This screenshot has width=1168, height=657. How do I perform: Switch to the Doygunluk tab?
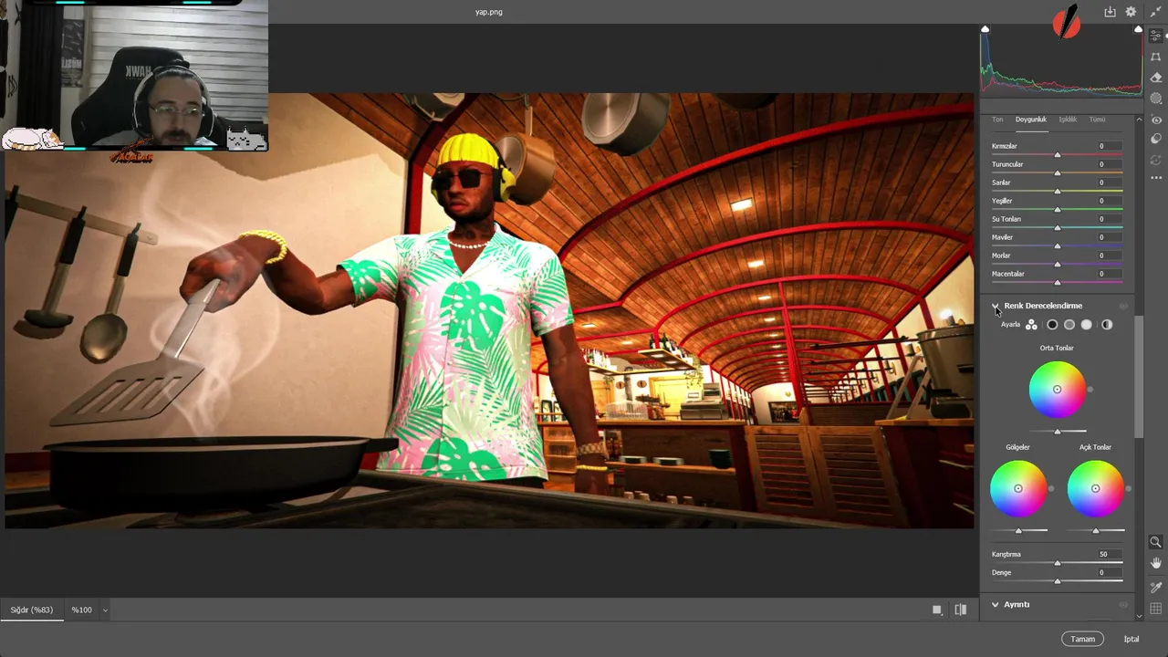pyautogui.click(x=1031, y=120)
